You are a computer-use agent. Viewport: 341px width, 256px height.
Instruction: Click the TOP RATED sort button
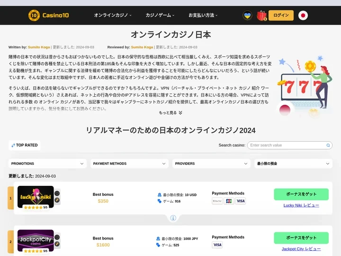[x=25, y=145]
